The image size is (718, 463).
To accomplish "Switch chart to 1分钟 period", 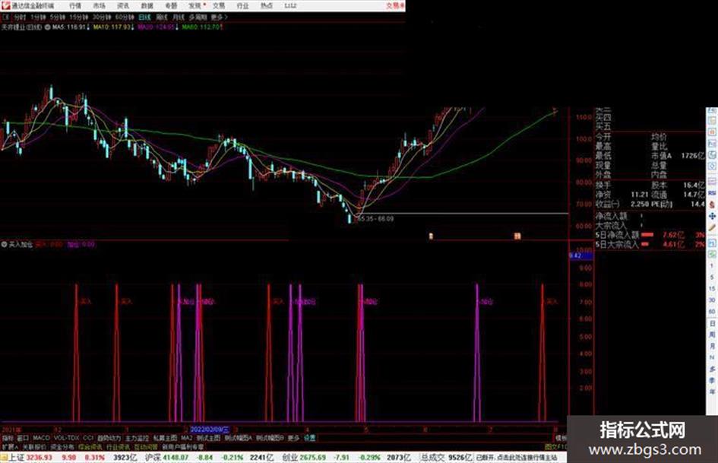I will pyautogui.click(x=38, y=17).
